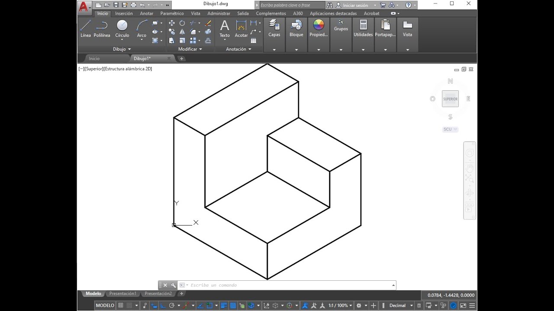Expand the Dibujo panel
Screen dimensions: 554x311
pos(122,49)
